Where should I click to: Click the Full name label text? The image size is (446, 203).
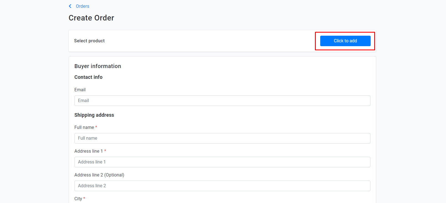[84, 127]
